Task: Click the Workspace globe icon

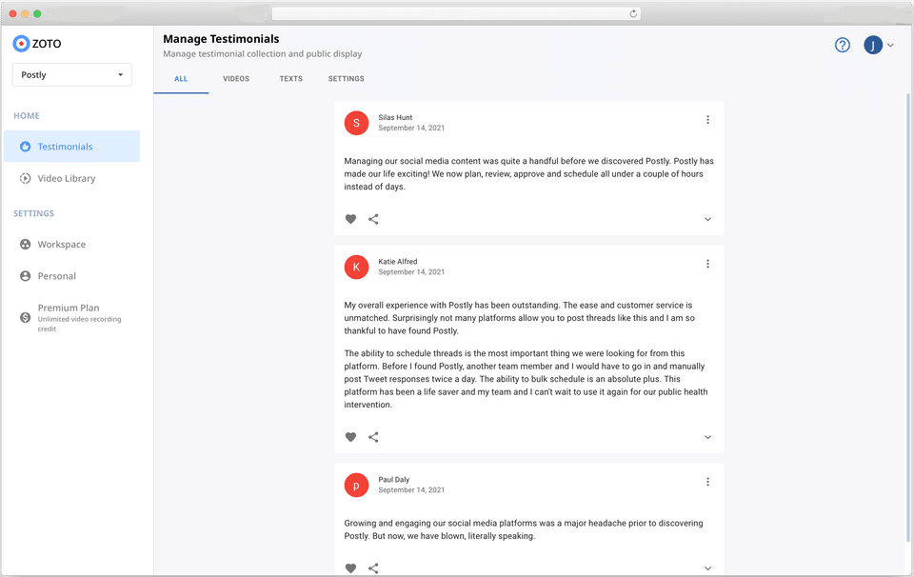Action: (x=25, y=244)
